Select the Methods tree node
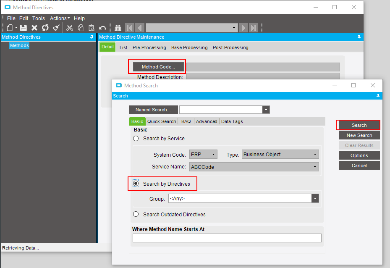The width and height of the screenshot is (390, 268). [19, 45]
